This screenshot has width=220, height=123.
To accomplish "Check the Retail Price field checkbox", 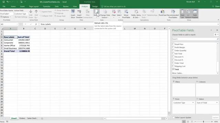I will click(173, 44).
